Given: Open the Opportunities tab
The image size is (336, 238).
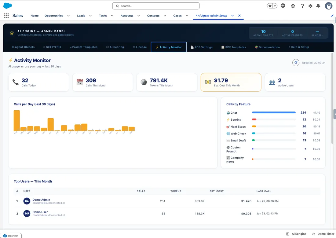Looking at the screenshot, I should point(54,16).
